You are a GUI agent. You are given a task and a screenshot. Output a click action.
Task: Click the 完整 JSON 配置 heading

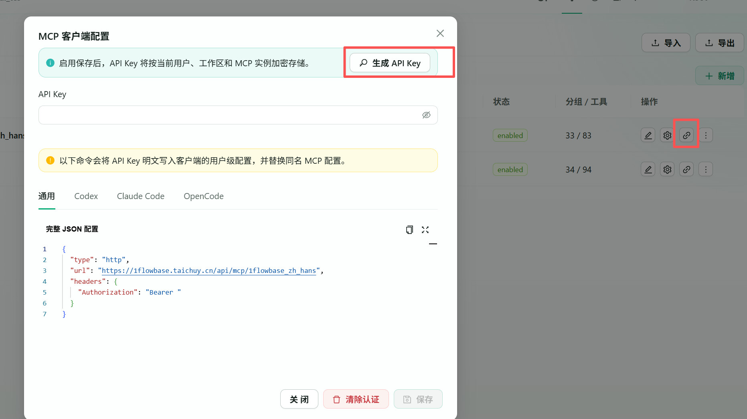pyautogui.click(x=72, y=229)
